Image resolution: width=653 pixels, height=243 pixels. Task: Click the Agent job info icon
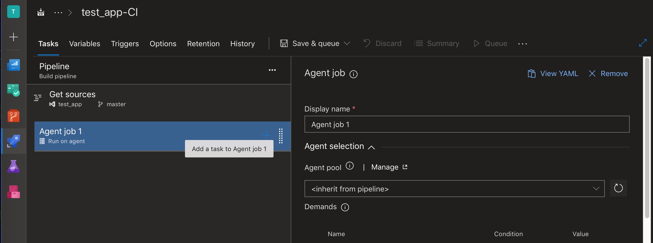click(354, 74)
